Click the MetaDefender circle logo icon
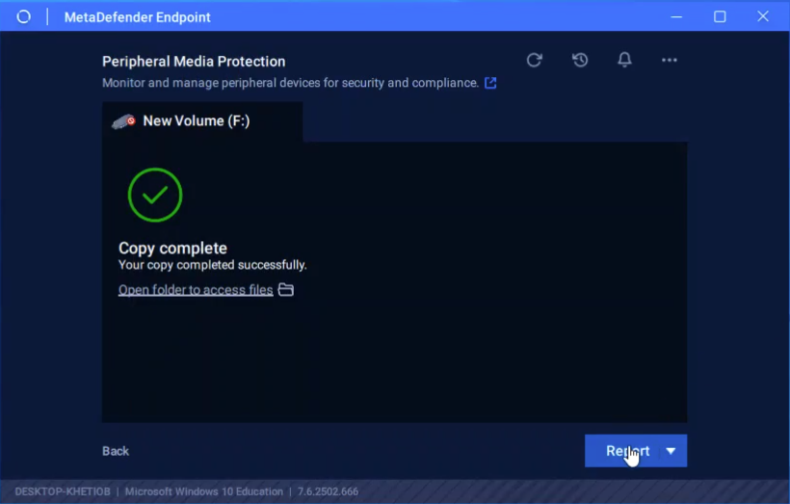The image size is (790, 504). [x=24, y=16]
